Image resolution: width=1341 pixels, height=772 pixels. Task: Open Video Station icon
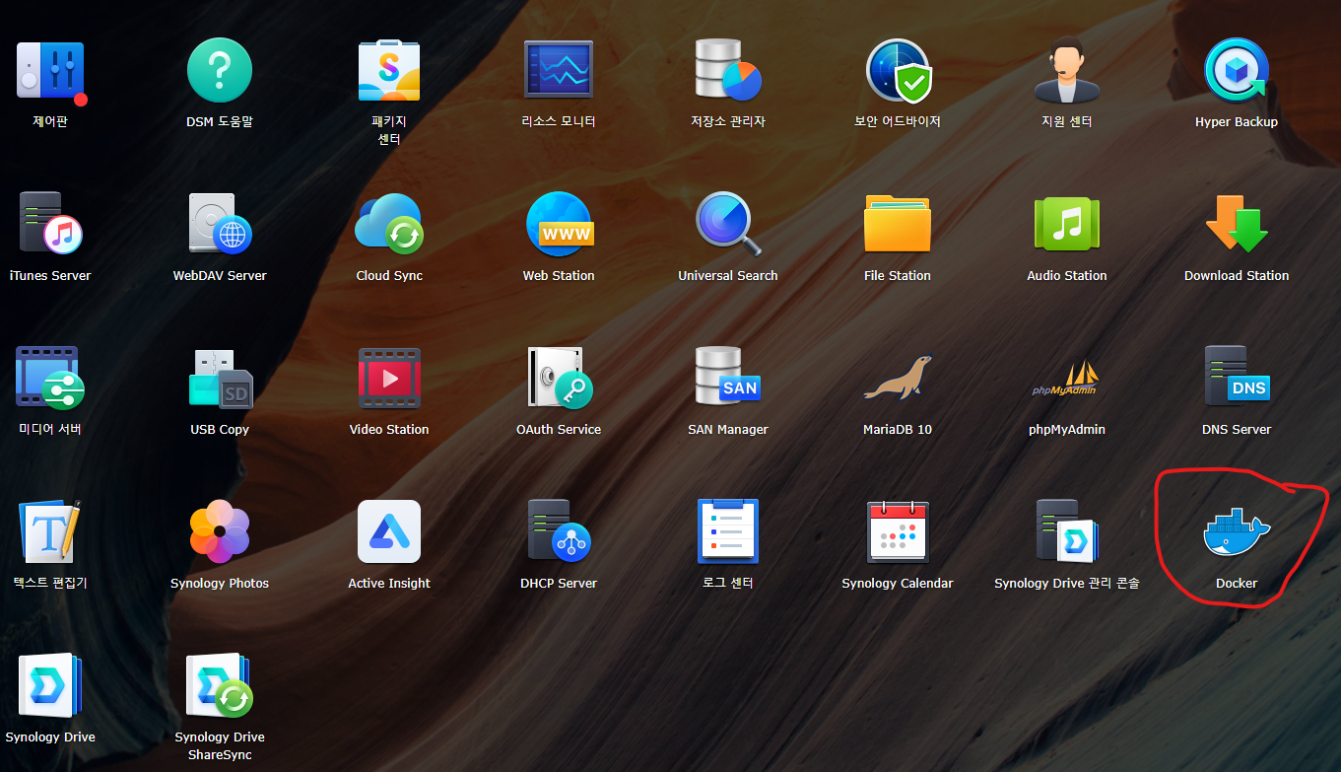(x=389, y=379)
